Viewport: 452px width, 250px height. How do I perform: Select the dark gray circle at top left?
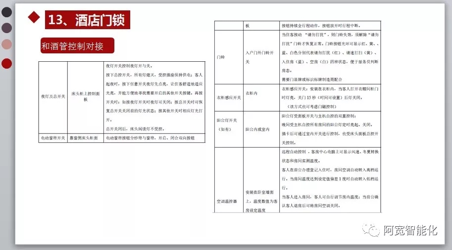pyautogui.click(x=7, y=11)
